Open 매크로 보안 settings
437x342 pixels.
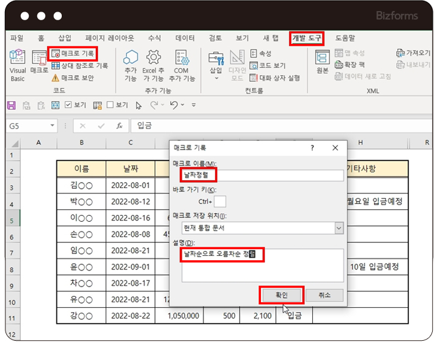pos(72,78)
